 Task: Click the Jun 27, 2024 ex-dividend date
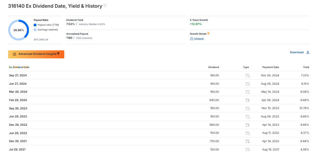tap(18, 84)
